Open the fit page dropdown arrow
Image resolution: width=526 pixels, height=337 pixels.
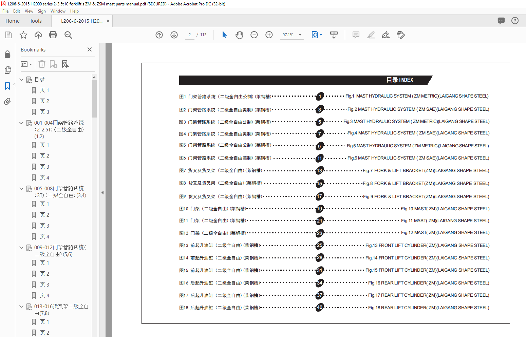[x=321, y=35]
